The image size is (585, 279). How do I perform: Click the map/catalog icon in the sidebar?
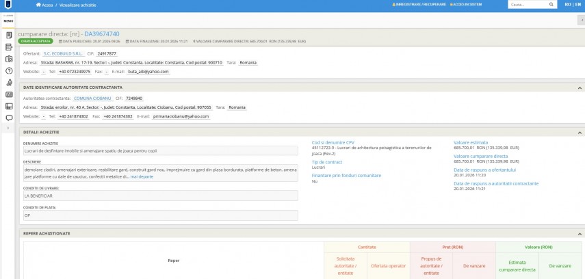tap(9, 59)
